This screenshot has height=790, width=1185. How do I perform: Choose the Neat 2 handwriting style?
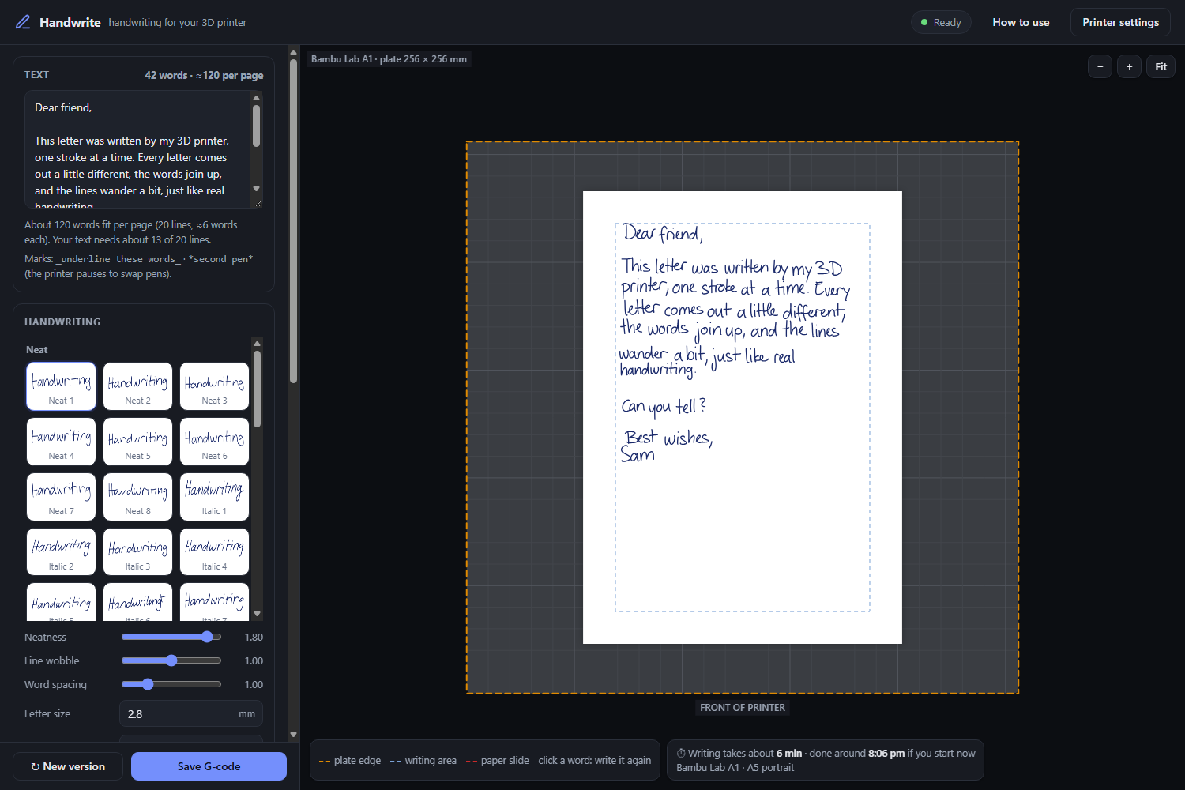coord(137,386)
